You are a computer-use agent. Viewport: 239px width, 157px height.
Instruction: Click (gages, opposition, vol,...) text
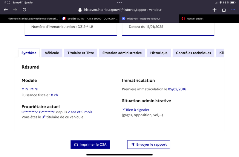[143, 115]
